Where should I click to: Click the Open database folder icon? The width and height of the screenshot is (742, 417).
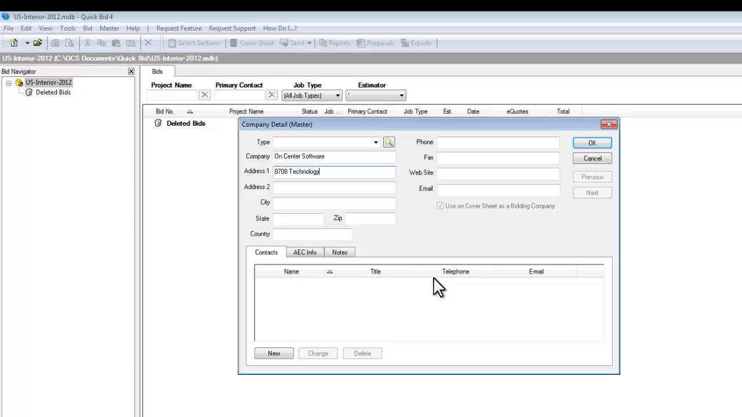click(x=38, y=43)
